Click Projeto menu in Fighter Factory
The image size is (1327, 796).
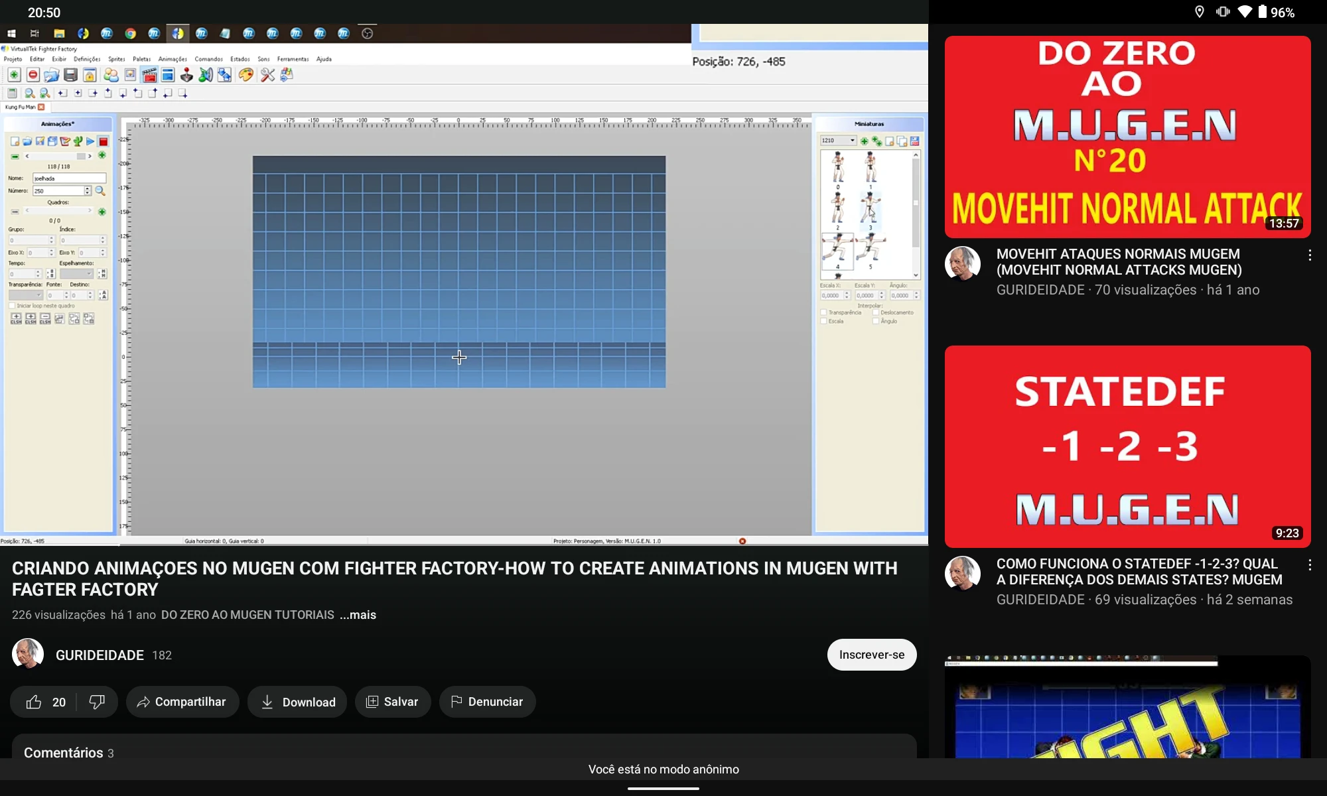pyautogui.click(x=13, y=59)
